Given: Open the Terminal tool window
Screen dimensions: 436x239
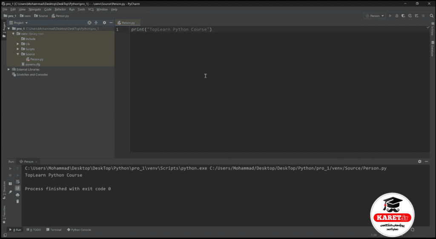Looking at the screenshot, I should tap(54, 230).
